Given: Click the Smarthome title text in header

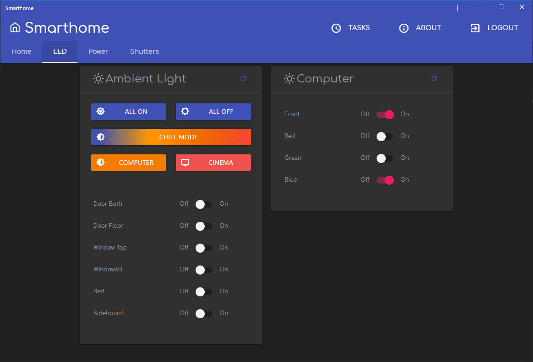Looking at the screenshot, I should coord(67,27).
